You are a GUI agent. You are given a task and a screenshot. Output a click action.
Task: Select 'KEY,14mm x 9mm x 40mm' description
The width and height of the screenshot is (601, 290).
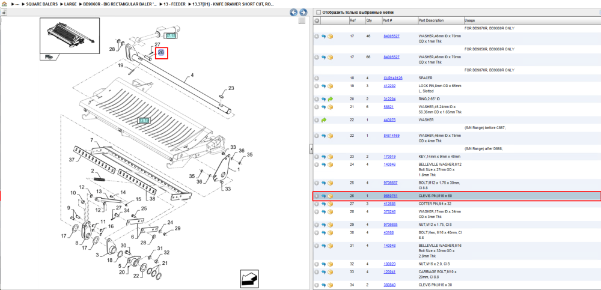point(439,157)
